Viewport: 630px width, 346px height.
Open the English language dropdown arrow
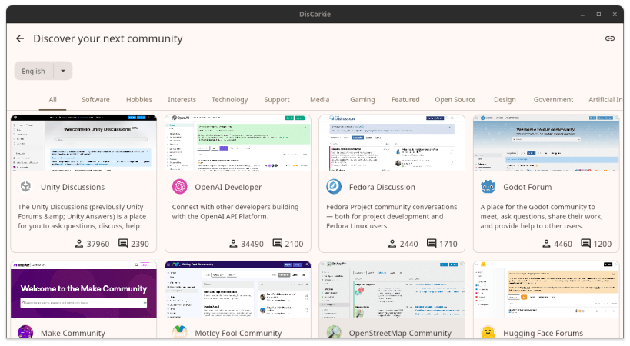point(63,71)
